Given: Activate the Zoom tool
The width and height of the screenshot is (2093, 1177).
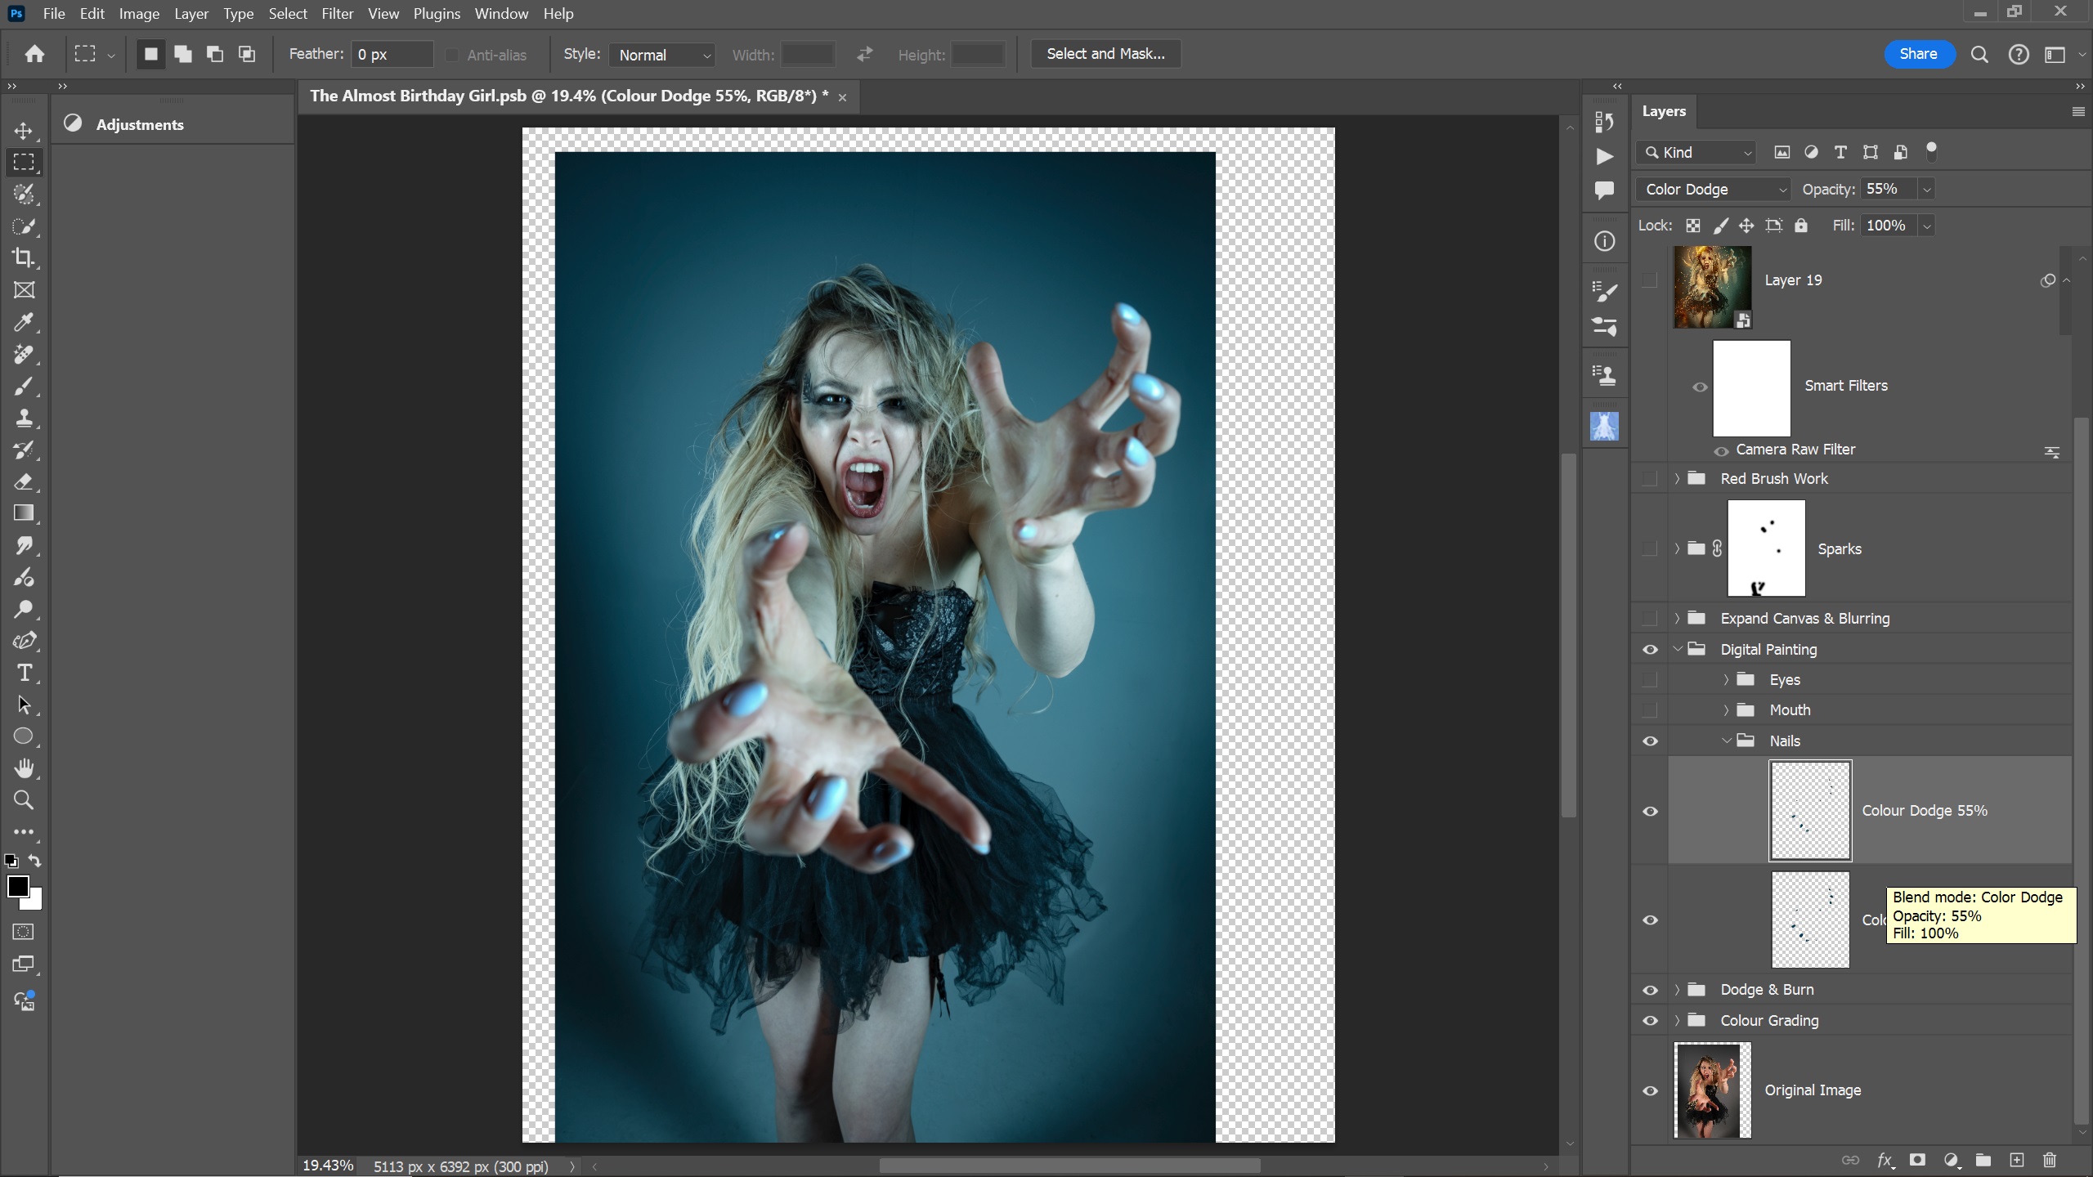Looking at the screenshot, I should (24, 800).
